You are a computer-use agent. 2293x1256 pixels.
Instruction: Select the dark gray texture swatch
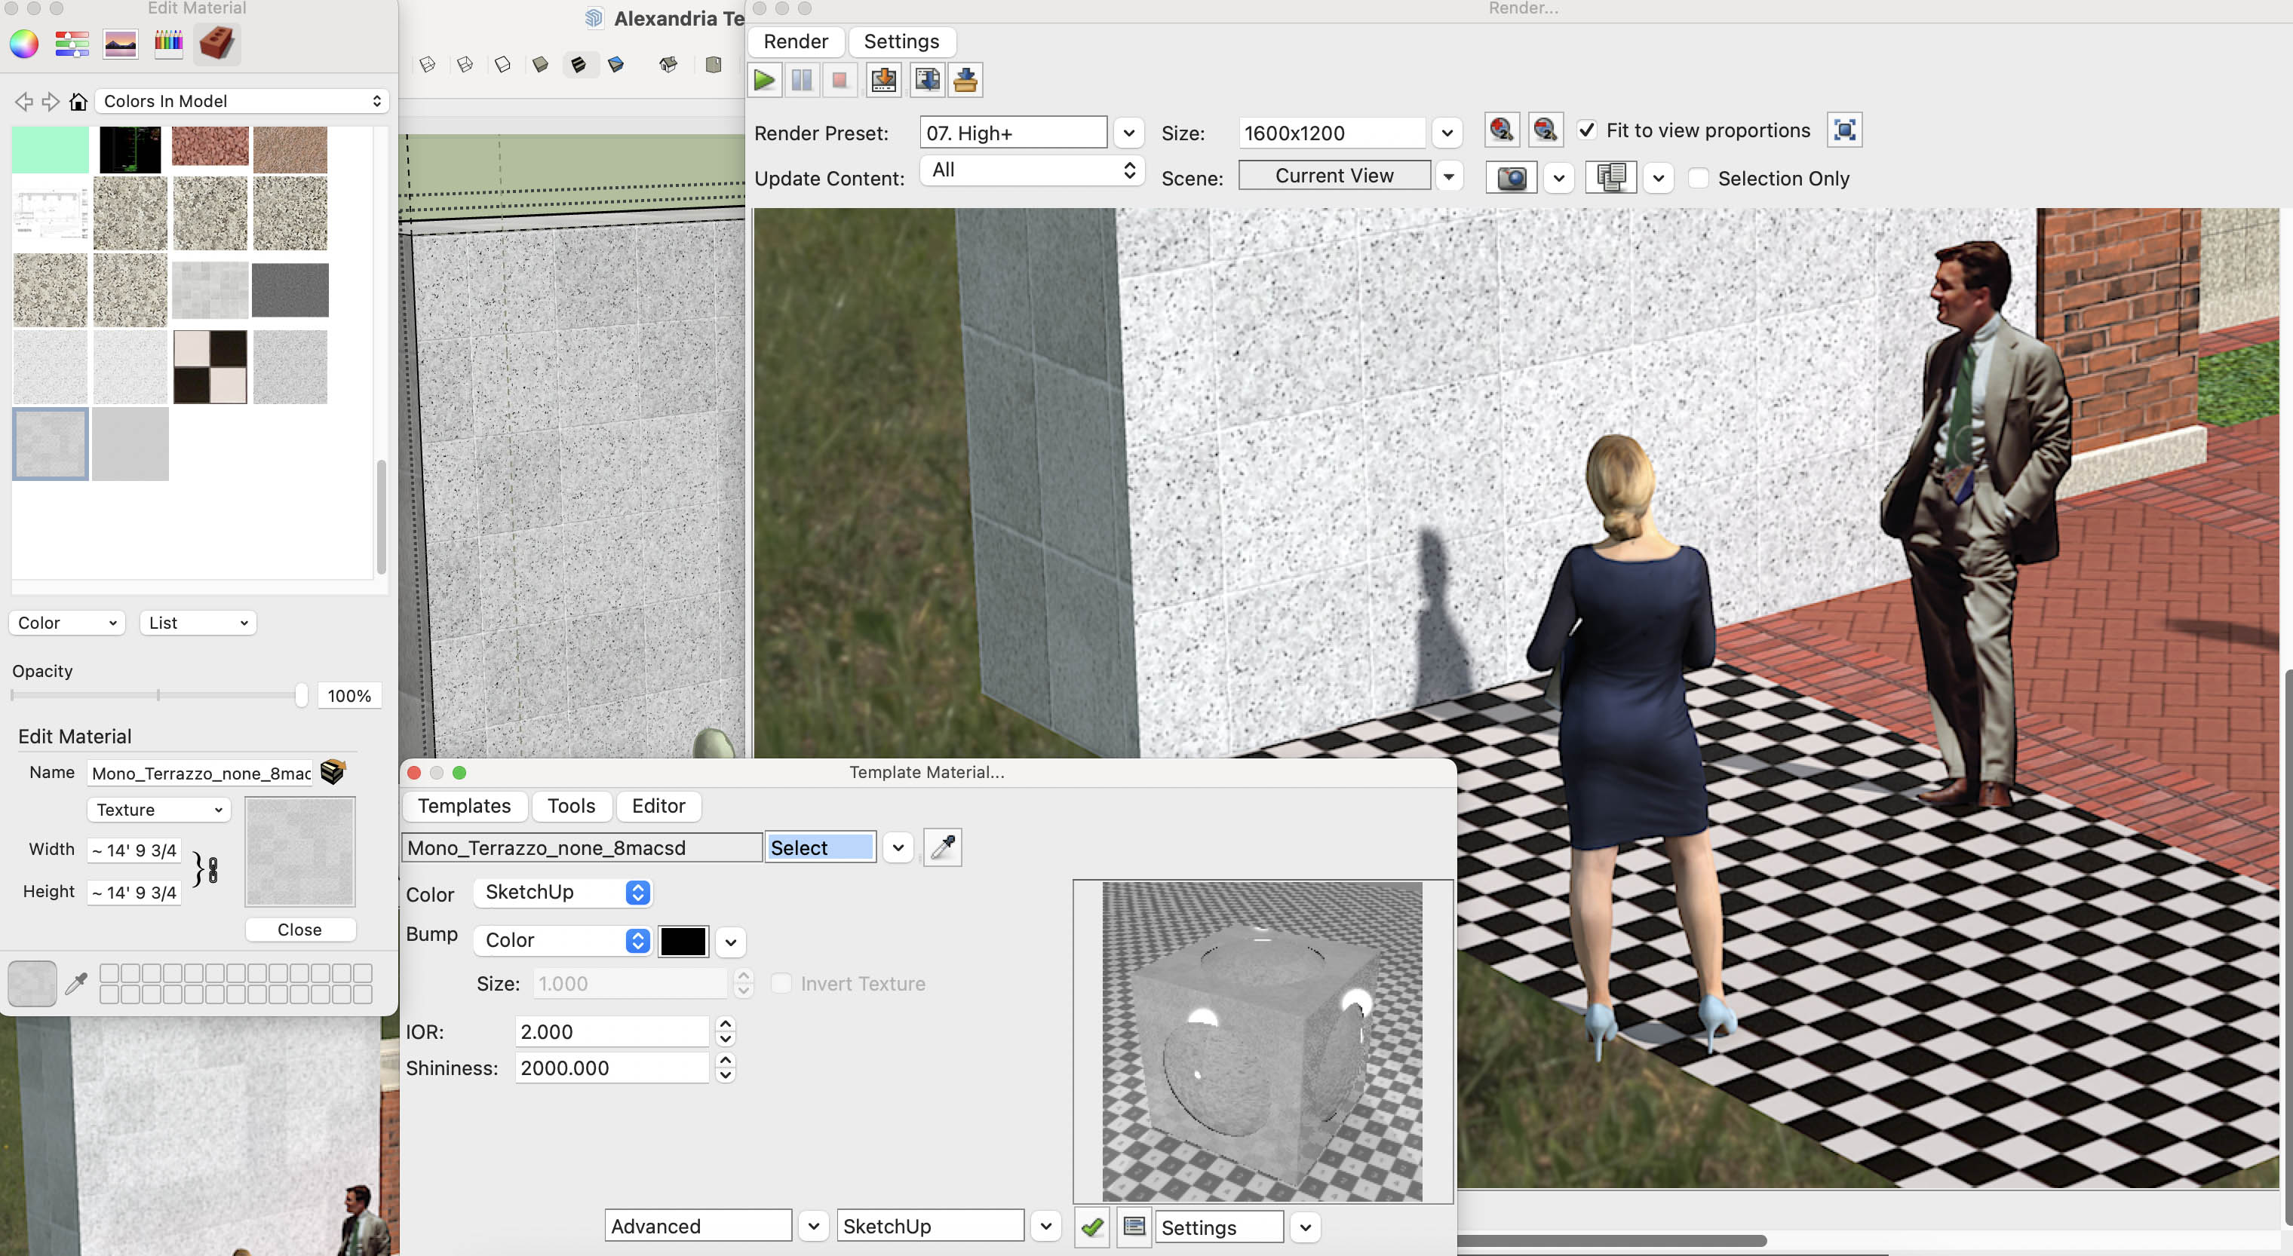coord(290,290)
